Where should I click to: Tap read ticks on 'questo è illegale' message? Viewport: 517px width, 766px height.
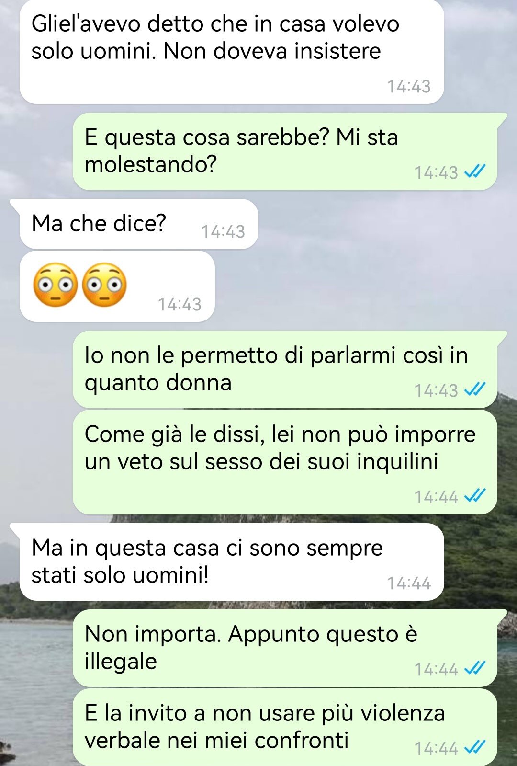coord(475,668)
